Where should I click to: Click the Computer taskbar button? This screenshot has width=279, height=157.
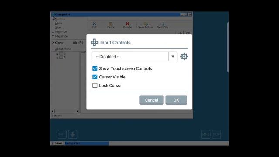tap(87, 143)
